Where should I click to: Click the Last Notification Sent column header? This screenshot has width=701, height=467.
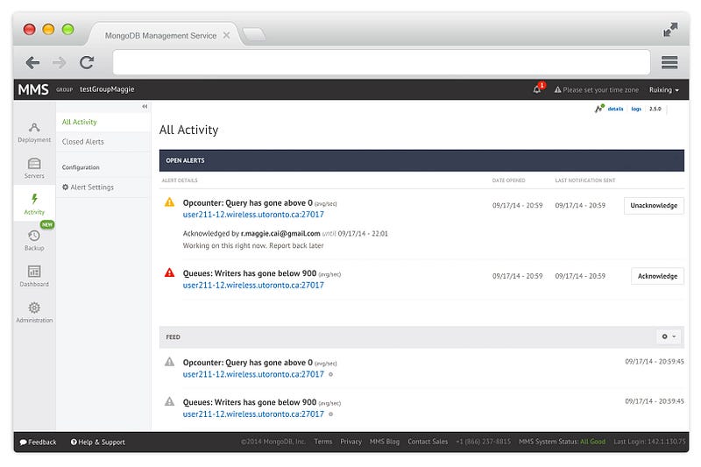[x=585, y=180]
